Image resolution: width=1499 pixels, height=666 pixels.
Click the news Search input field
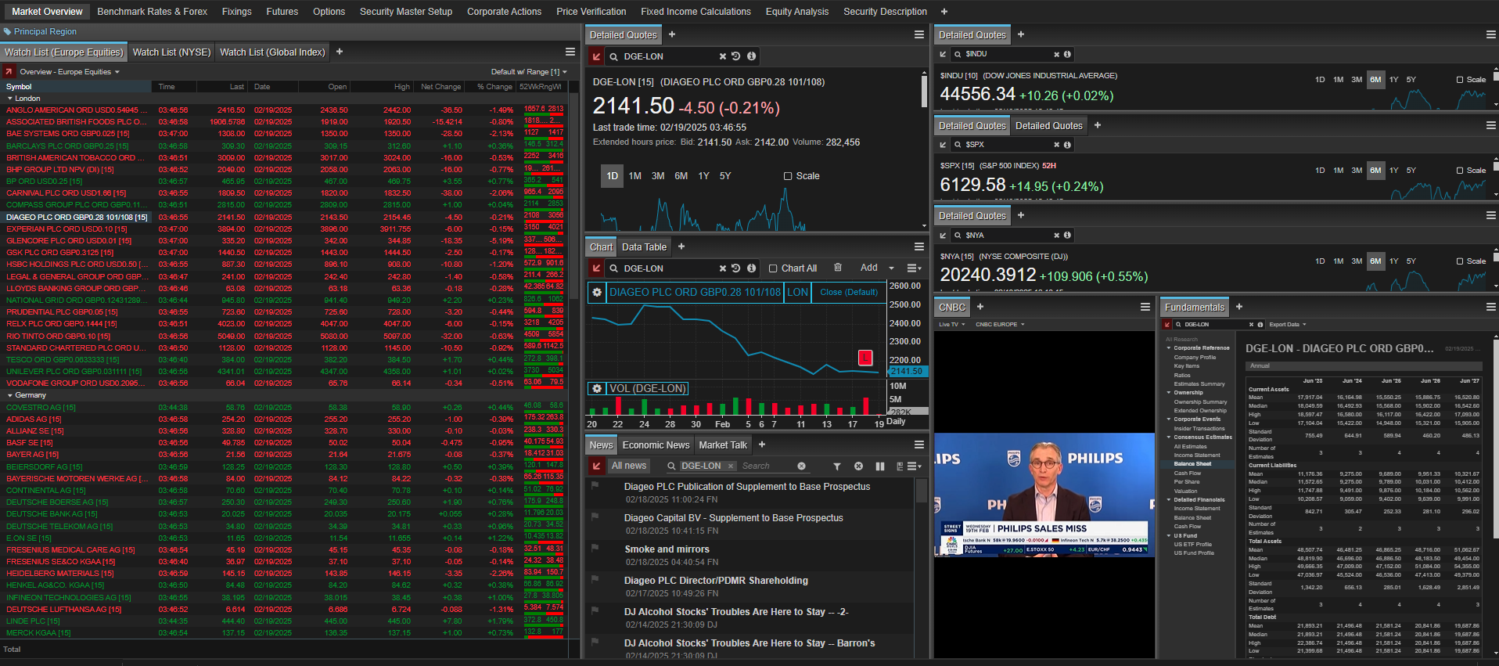click(767, 466)
